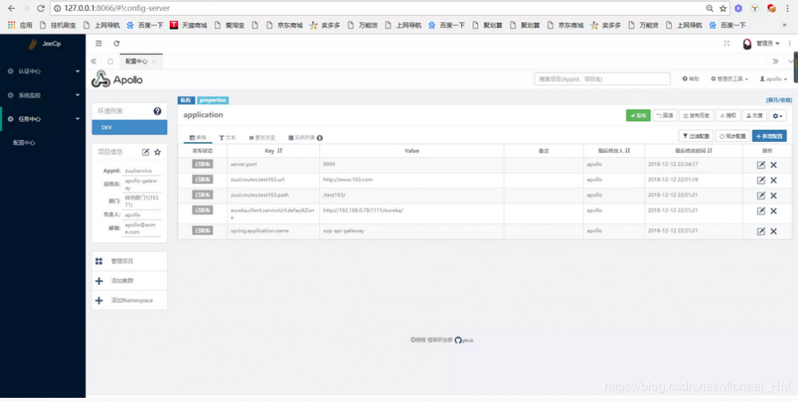Open 管理员工具 dropdown in Apollo header
The height and width of the screenshot is (401, 798).
(x=729, y=79)
